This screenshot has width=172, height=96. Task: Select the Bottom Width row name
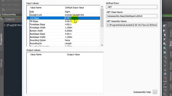(36, 31)
